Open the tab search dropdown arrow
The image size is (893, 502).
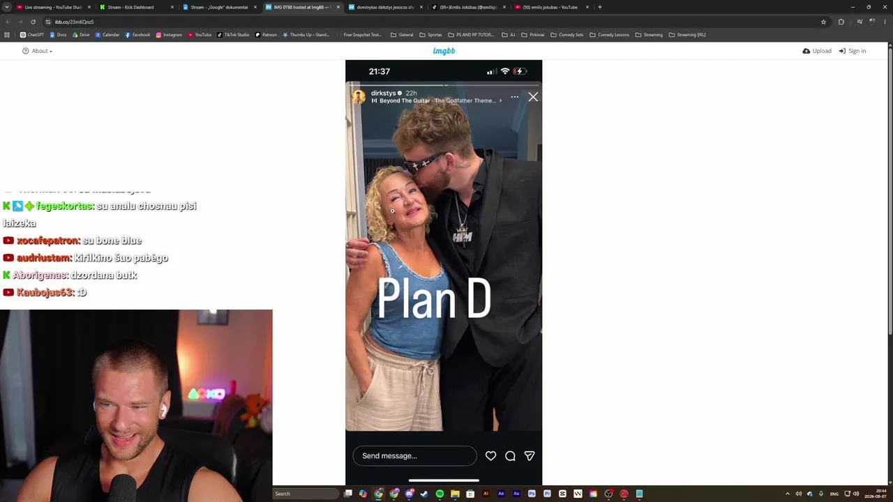tap(6, 7)
